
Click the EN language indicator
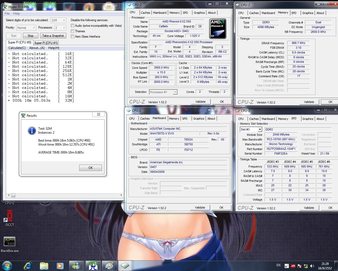[x=278, y=265]
